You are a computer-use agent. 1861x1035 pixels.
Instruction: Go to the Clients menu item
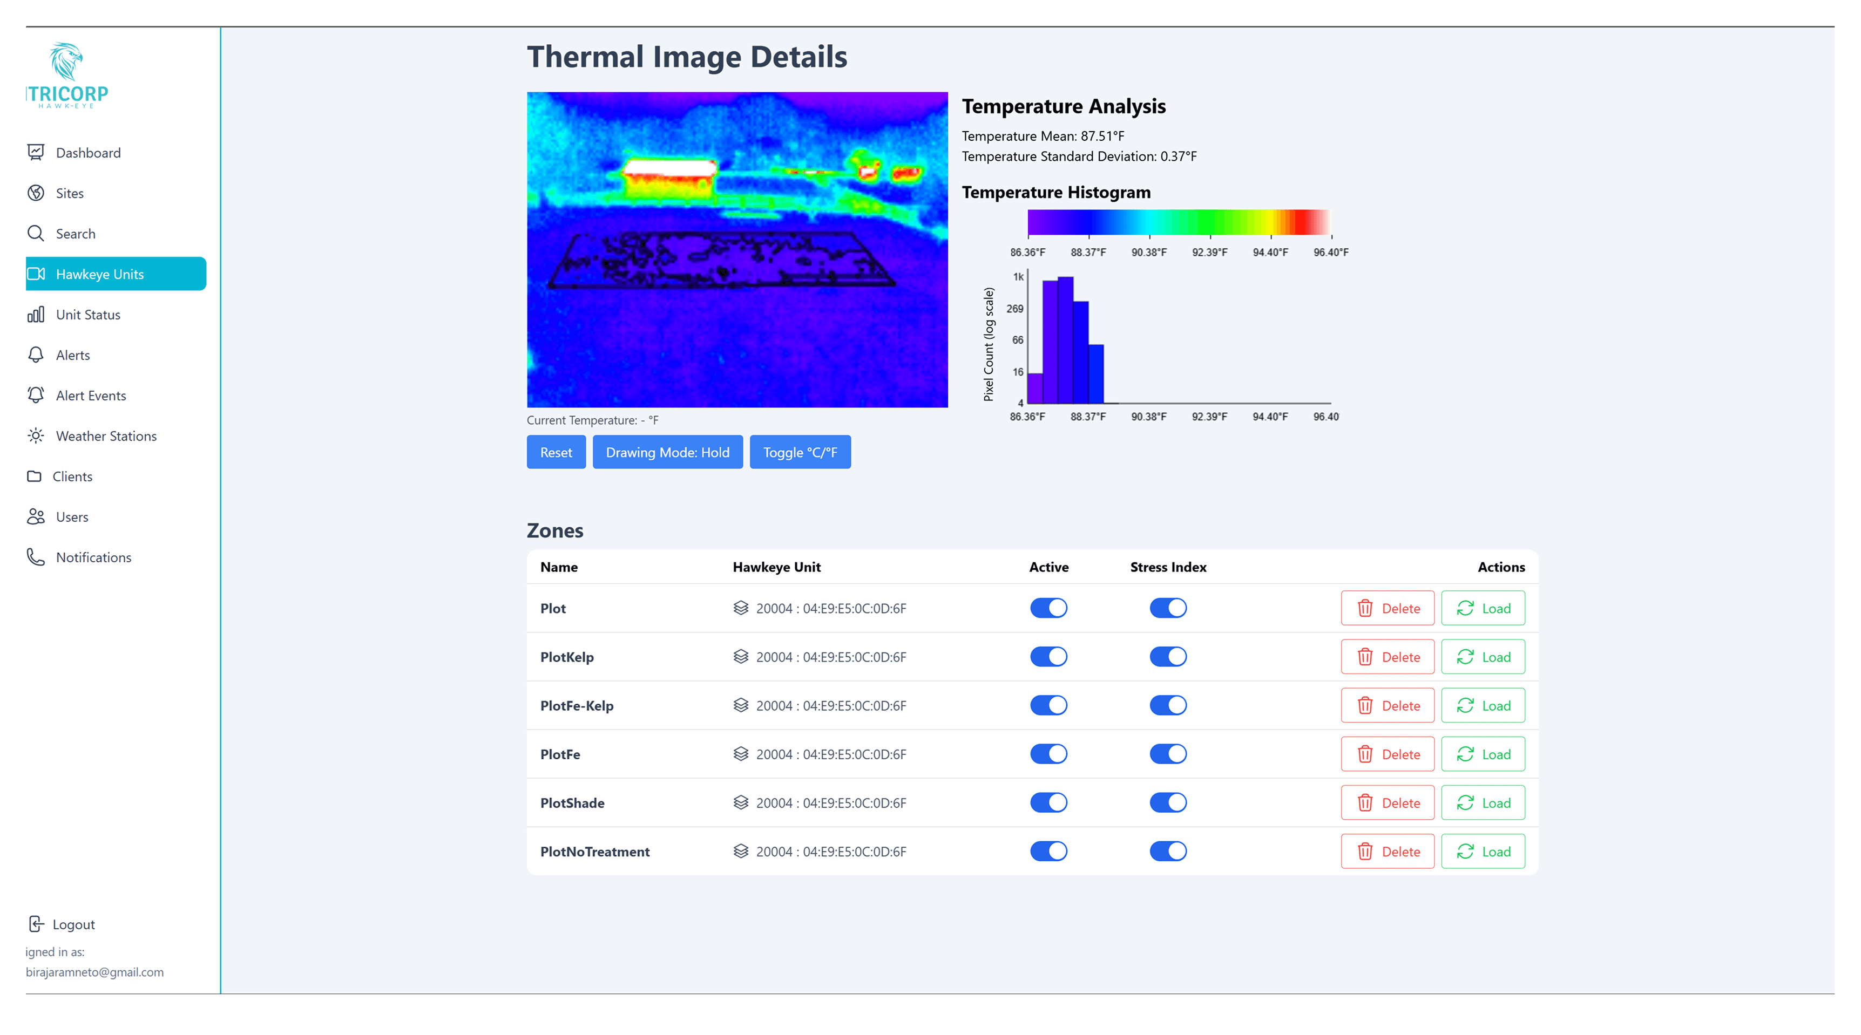click(x=72, y=476)
